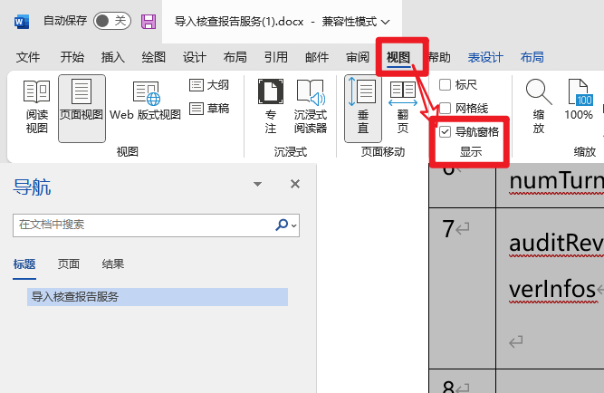Screen dimensions: 604x393
Task: Expand the search options dropdown in navigation
Action: tap(295, 225)
